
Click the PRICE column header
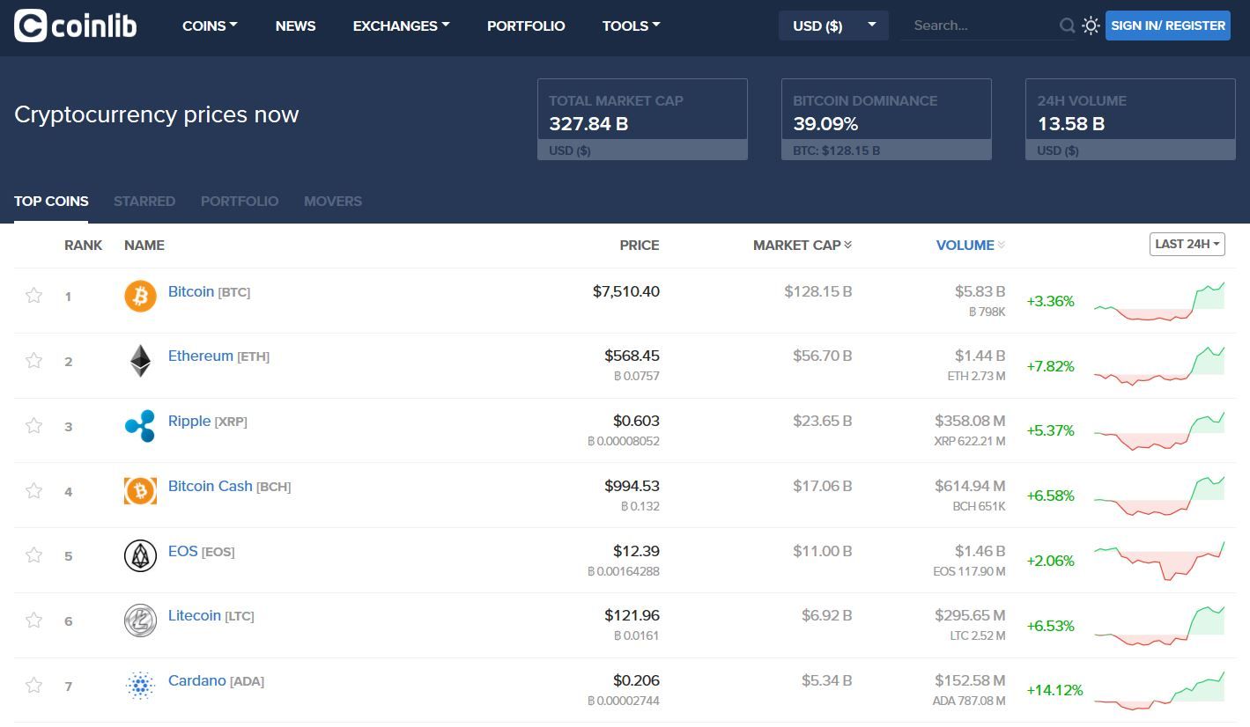pos(640,246)
